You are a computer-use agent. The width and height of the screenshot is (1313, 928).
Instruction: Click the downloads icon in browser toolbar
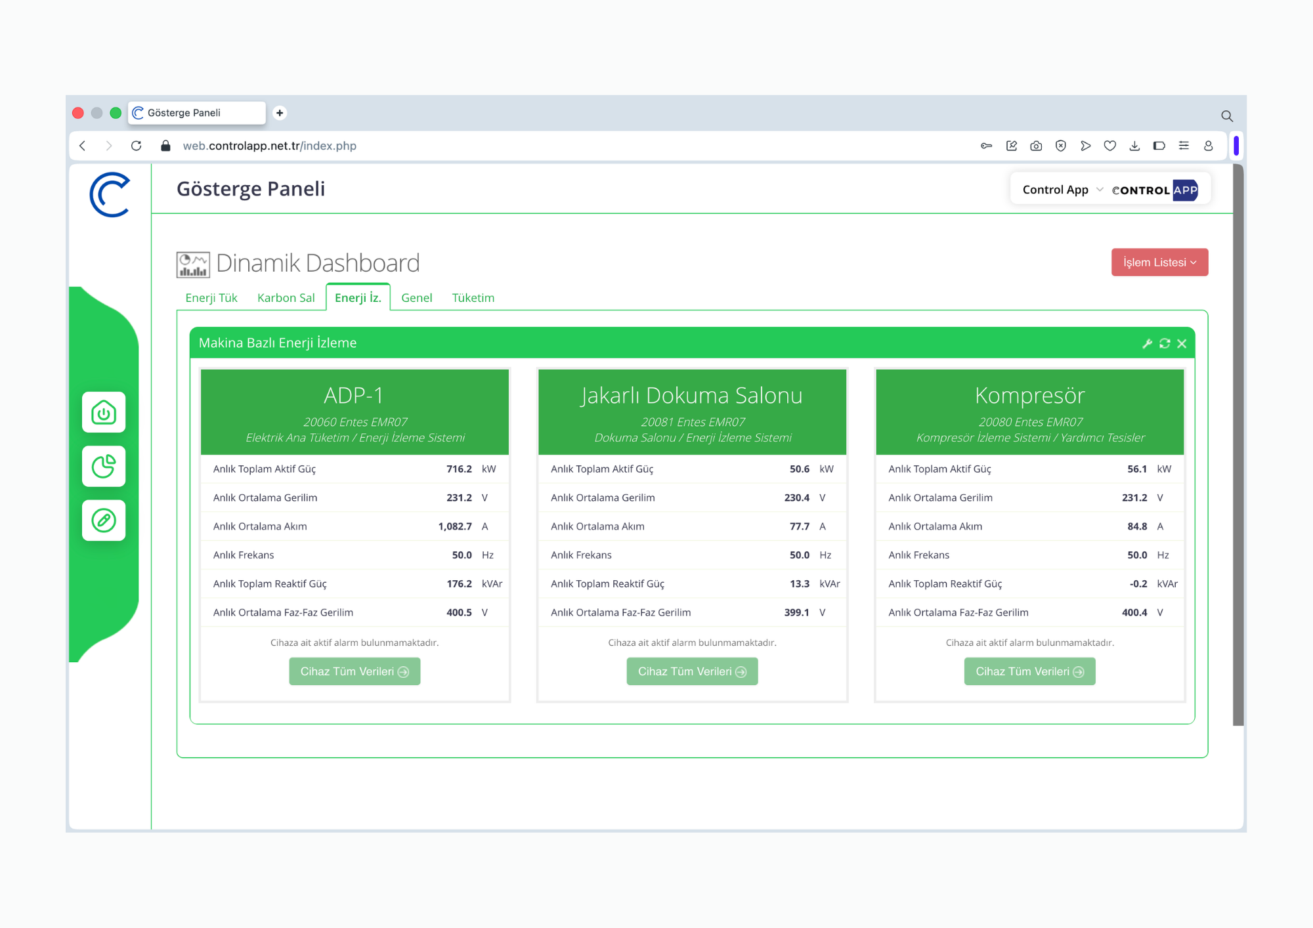tap(1134, 146)
